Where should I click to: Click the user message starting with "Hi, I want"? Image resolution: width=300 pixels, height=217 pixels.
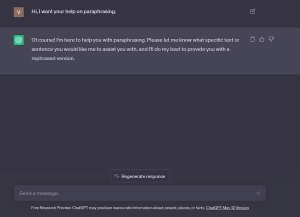coord(73,11)
